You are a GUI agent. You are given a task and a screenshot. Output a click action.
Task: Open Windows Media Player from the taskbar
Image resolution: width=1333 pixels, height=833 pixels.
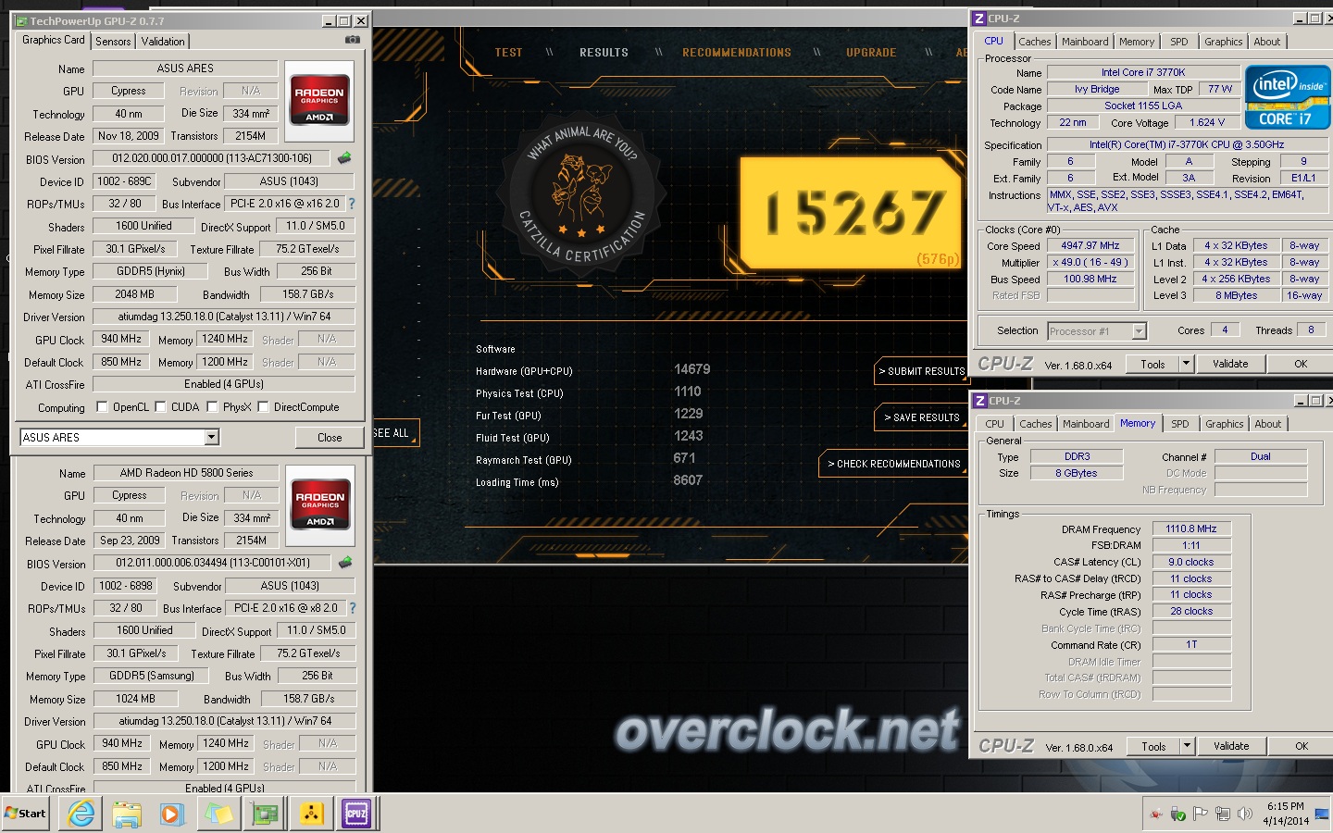coord(172,814)
